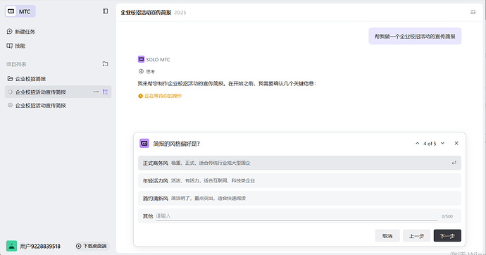Click the 4 of 5 step indicator
Image resolution: width=486 pixels, height=255 pixels.
430,144
